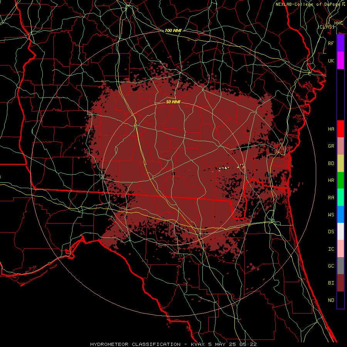The image size is (347, 347).
Task: Click the HYDROMETEOR CLASSIFICATION caption
Action: click(135, 344)
